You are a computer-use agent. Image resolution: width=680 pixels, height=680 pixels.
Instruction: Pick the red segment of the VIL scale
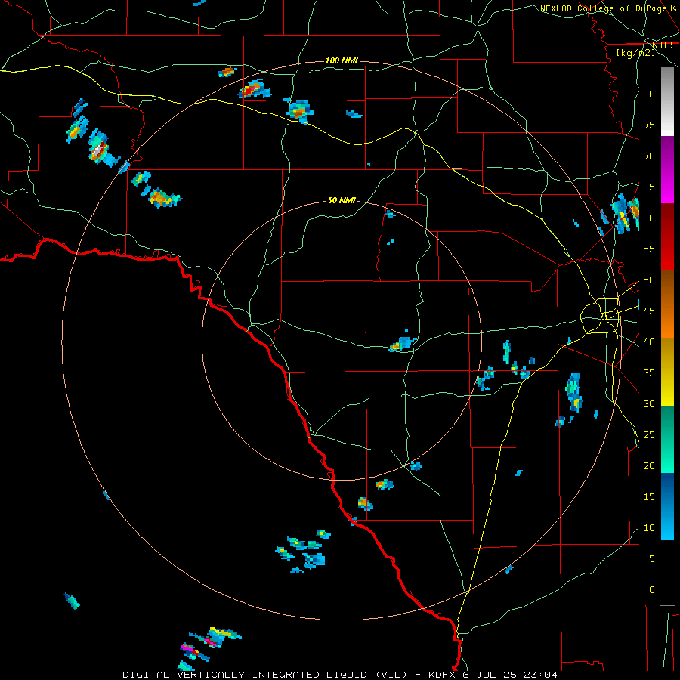(667, 237)
